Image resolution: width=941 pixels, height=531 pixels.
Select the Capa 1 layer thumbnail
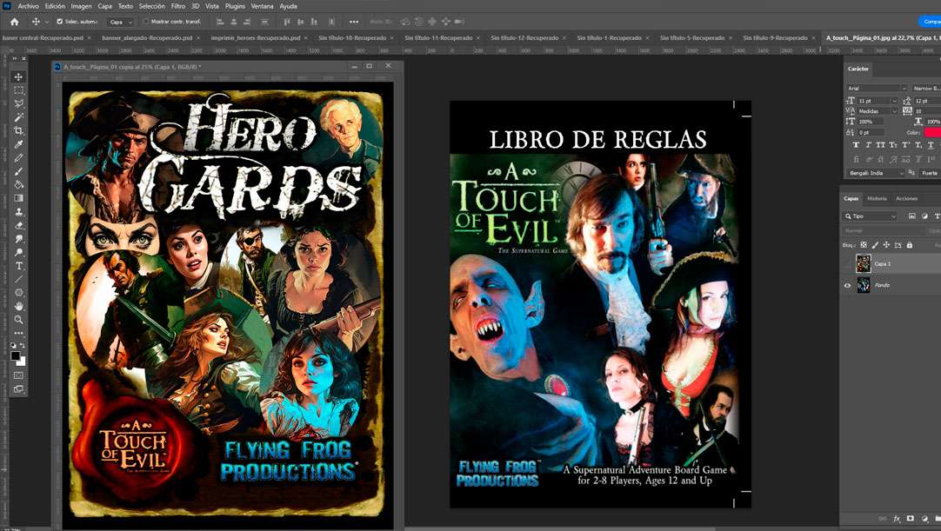click(864, 263)
